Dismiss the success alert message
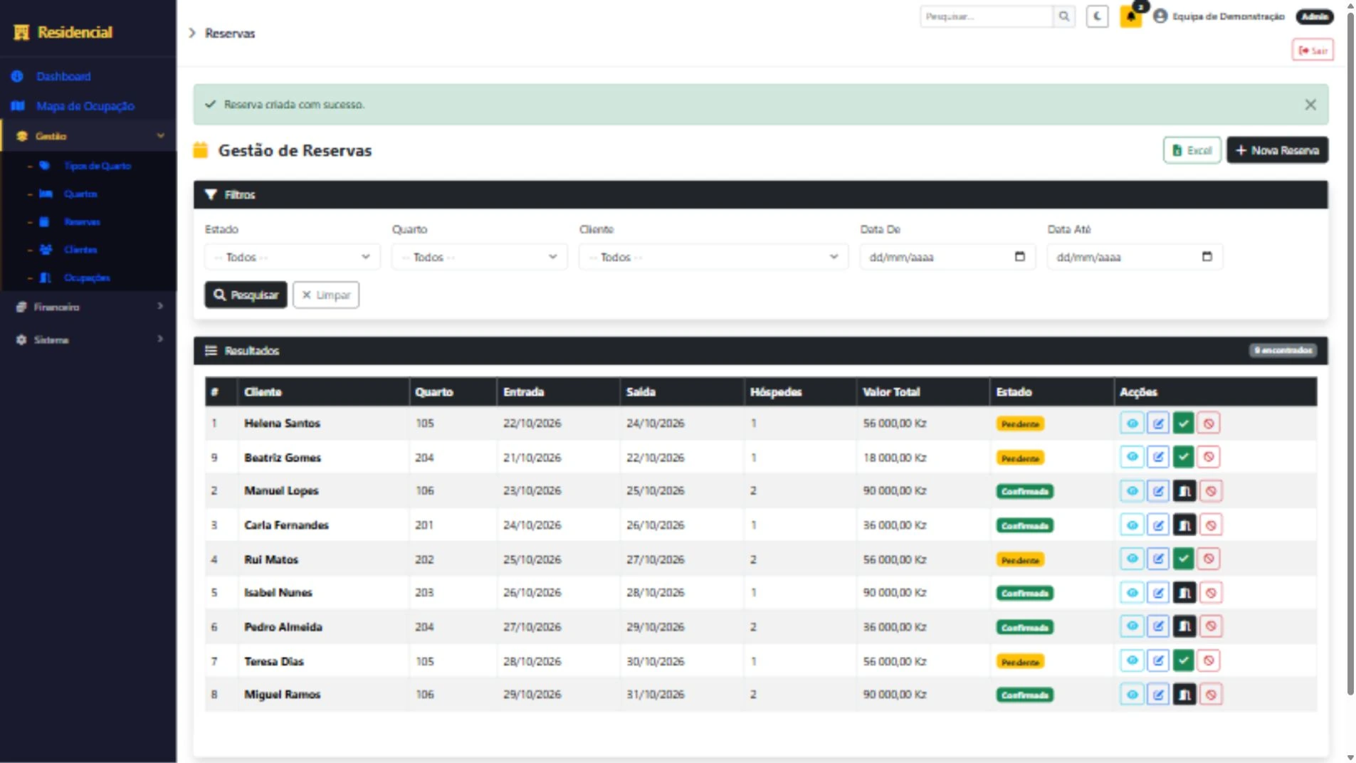The width and height of the screenshot is (1356, 763). tap(1310, 105)
